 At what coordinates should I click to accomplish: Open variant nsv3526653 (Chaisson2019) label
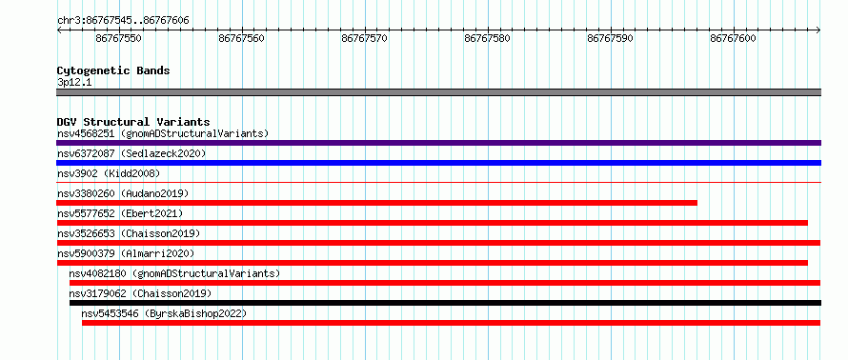(x=129, y=233)
